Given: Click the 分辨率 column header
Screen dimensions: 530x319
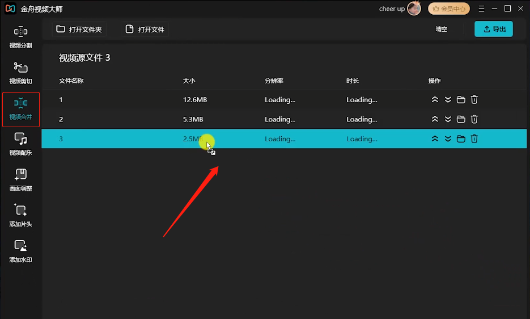Looking at the screenshot, I should pos(274,81).
